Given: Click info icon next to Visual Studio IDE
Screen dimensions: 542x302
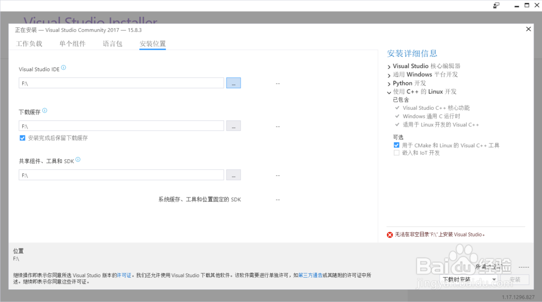Looking at the screenshot, I should point(63,68).
